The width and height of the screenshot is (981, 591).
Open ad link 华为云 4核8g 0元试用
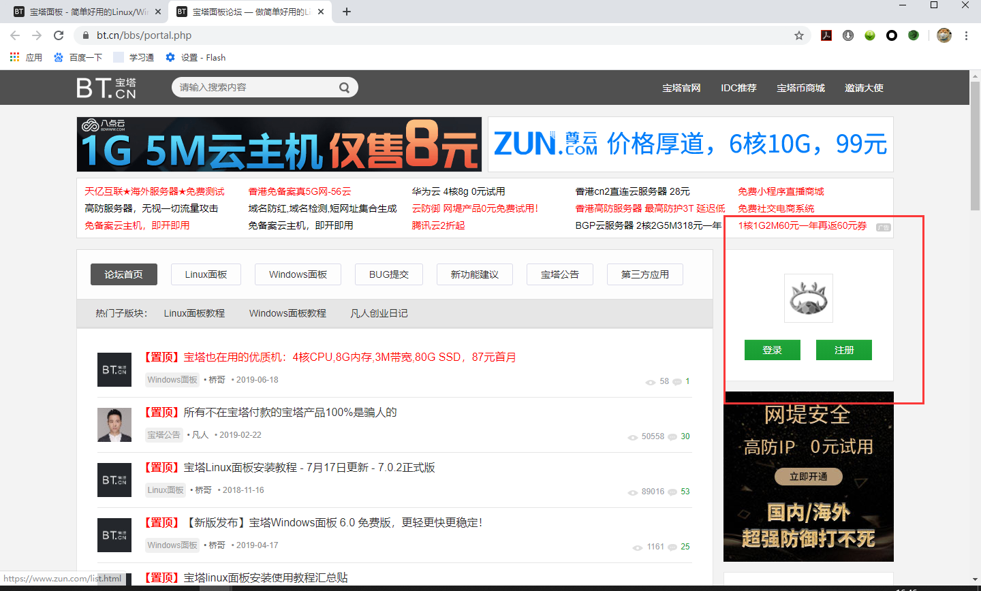[x=458, y=191]
